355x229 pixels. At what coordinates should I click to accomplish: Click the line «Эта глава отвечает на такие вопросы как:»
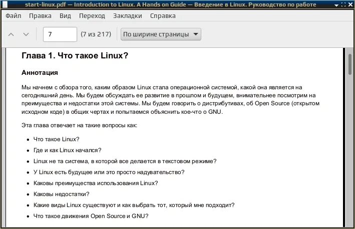tap(79, 125)
